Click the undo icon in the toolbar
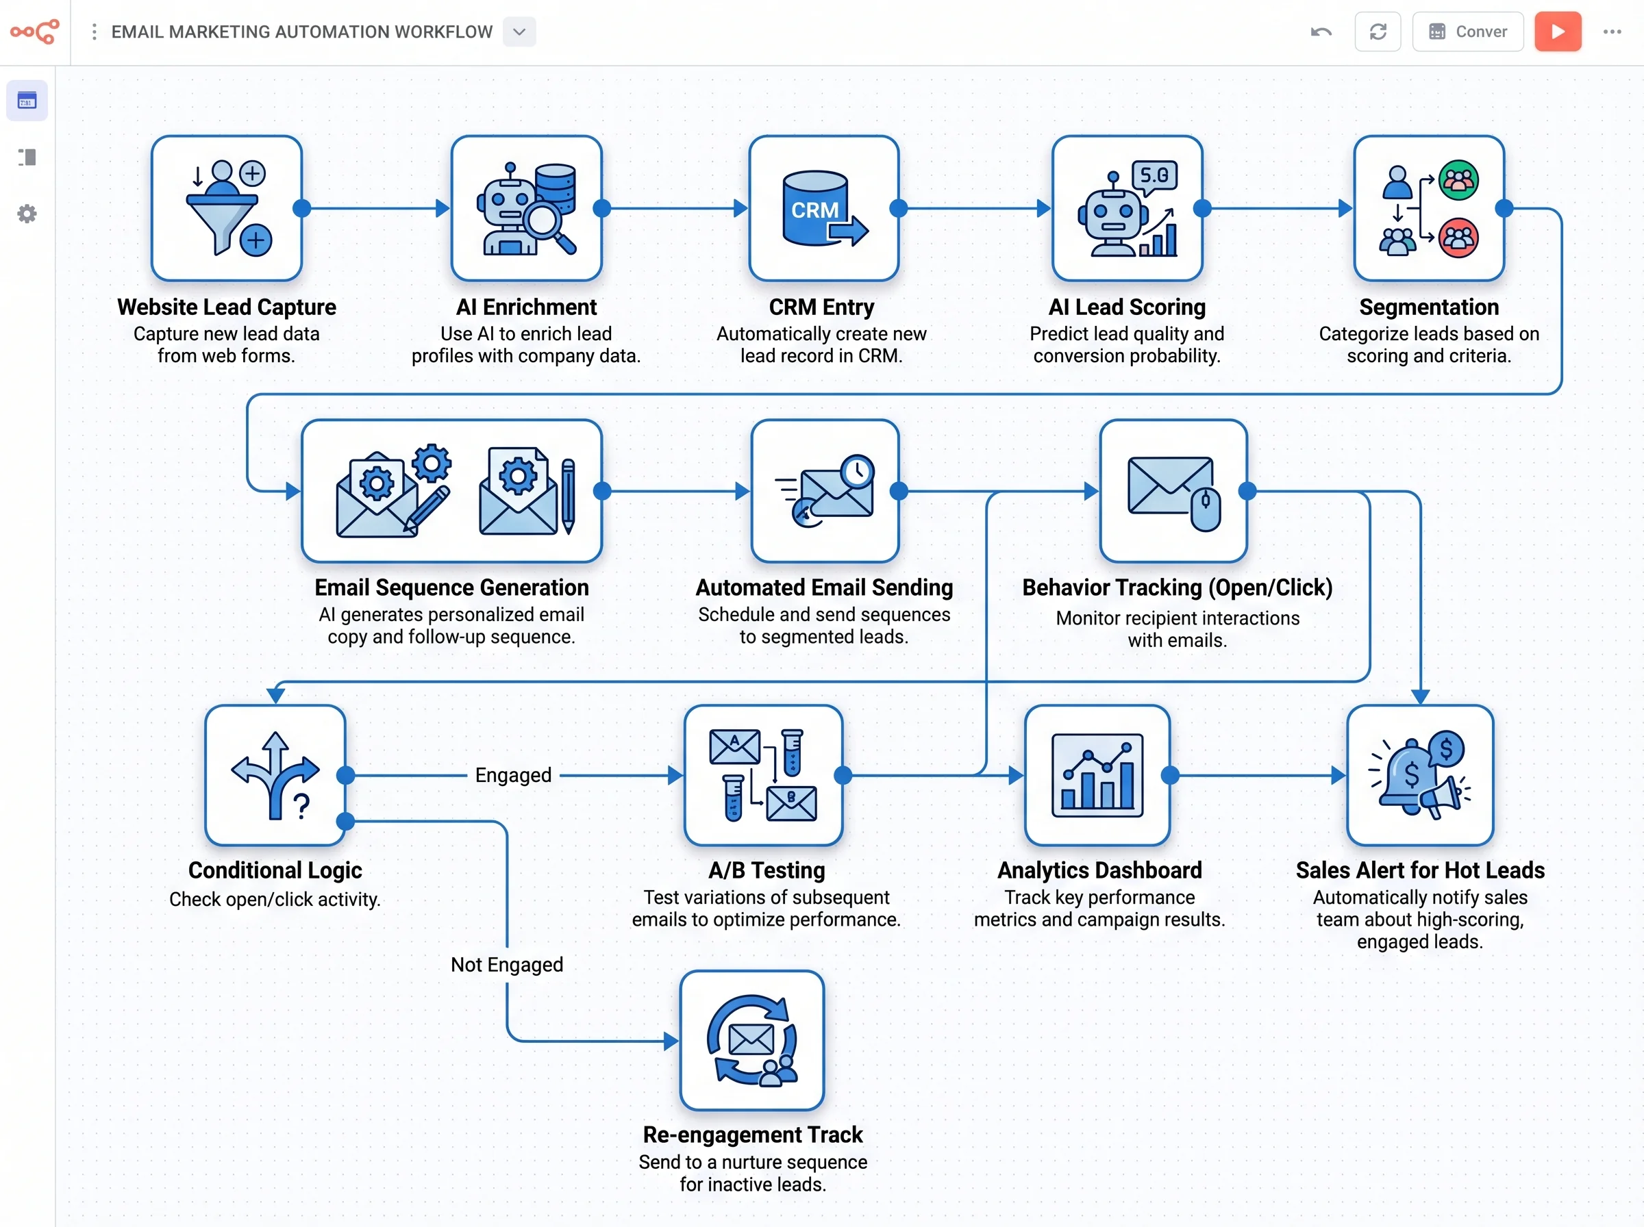Image resolution: width=1644 pixels, height=1227 pixels. 1321,31
